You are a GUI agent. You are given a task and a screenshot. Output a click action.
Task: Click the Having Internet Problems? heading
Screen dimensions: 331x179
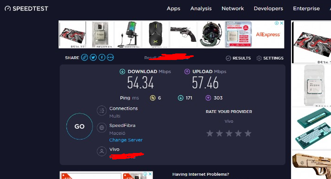(200, 174)
